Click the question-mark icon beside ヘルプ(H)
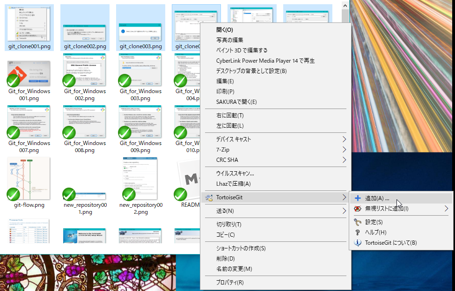This screenshot has height=291, width=455. [358, 232]
